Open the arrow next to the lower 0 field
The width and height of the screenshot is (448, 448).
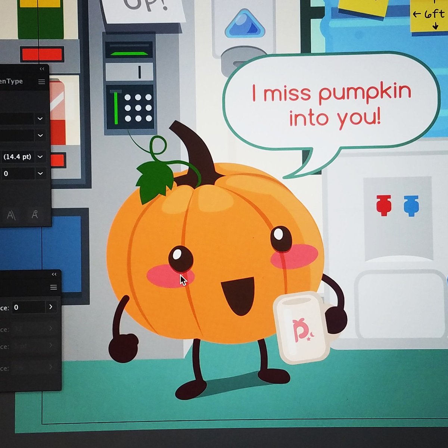tap(51, 307)
